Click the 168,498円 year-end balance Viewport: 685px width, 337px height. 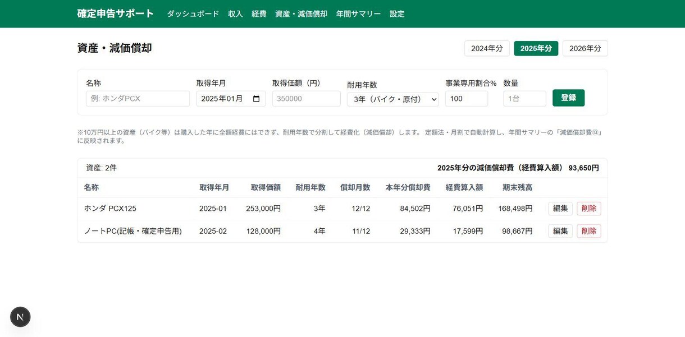coord(515,209)
